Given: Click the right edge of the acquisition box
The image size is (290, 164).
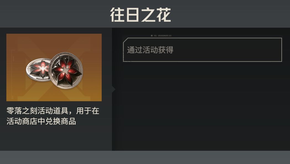Looking at the screenshot, I should pos(282,50).
